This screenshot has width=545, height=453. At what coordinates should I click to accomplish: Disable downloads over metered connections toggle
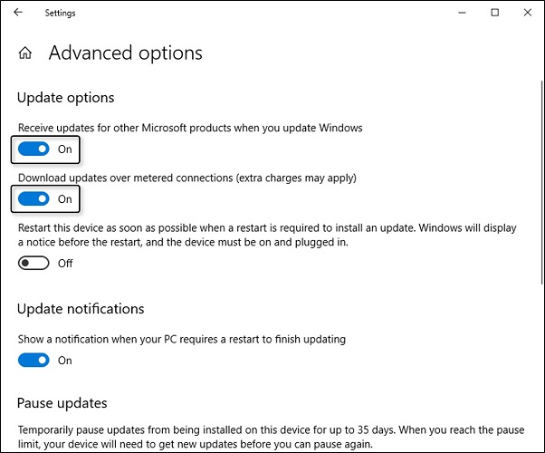click(x=33, y=199)
